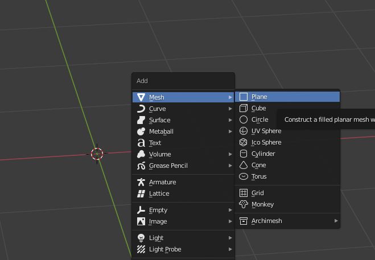The width and height of the screenshot is (375, 260).
Task: Click the Metaball icon
Action: click(x=141, y=131)
